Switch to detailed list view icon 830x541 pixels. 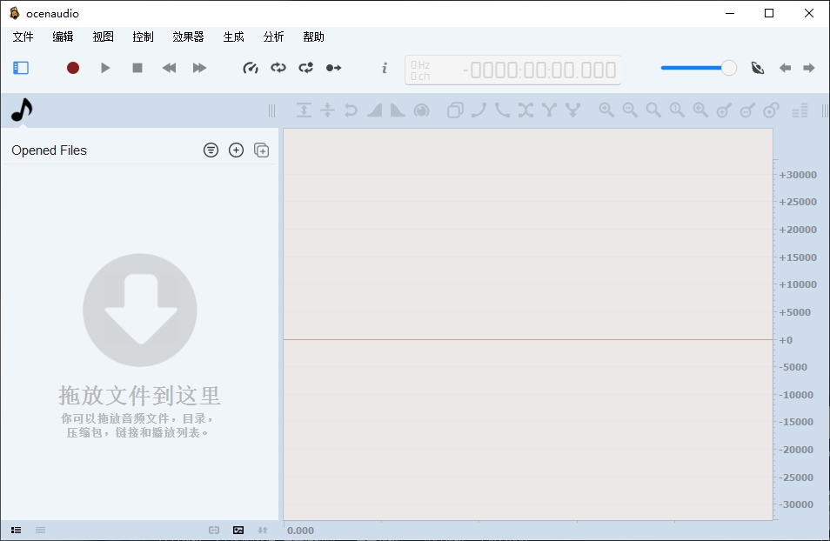tap(16, 530)
